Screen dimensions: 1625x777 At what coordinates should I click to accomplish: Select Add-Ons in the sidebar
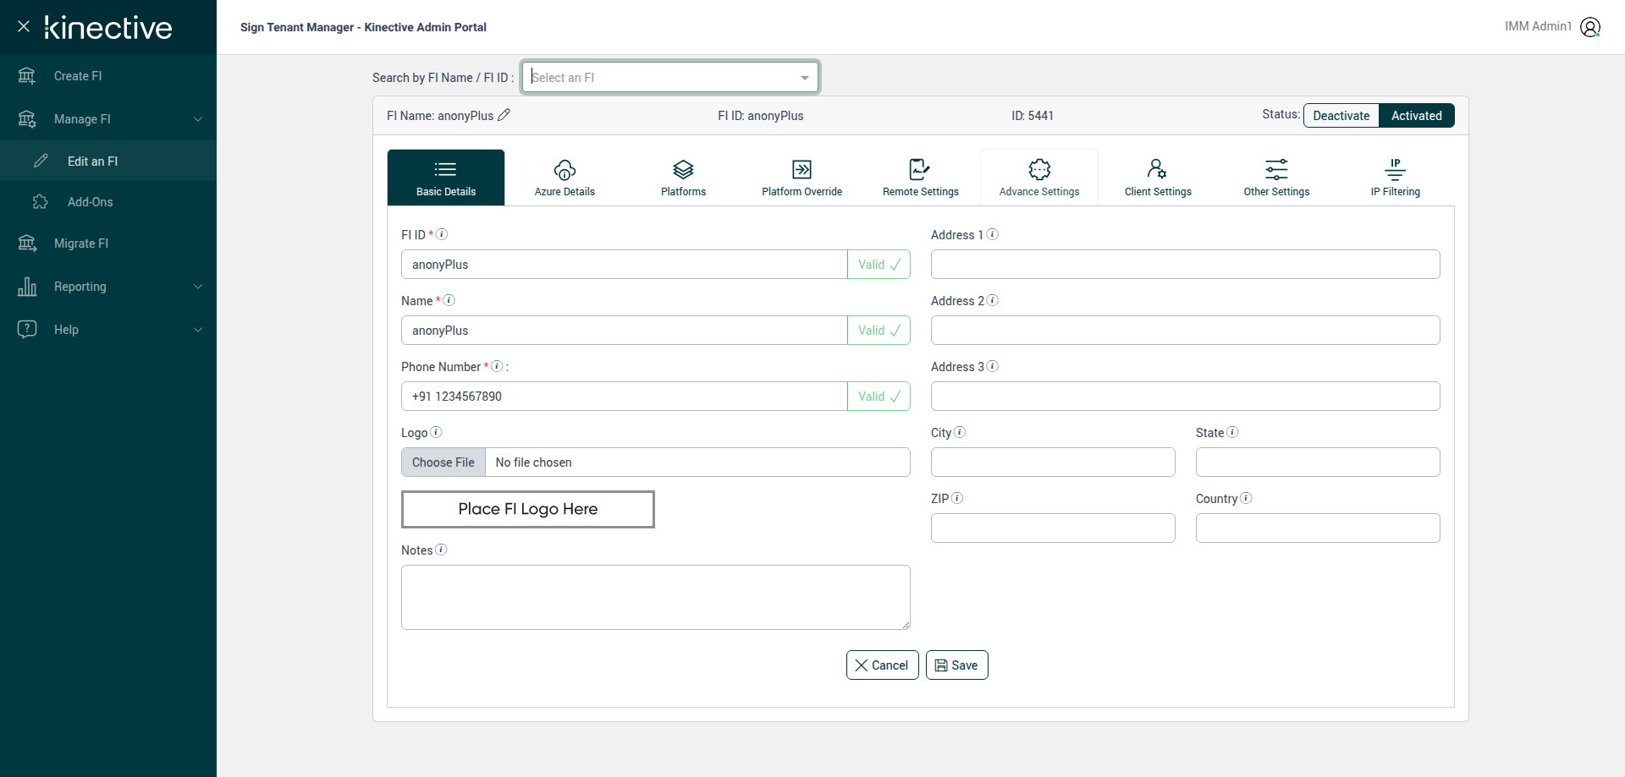tap(108, 202)
